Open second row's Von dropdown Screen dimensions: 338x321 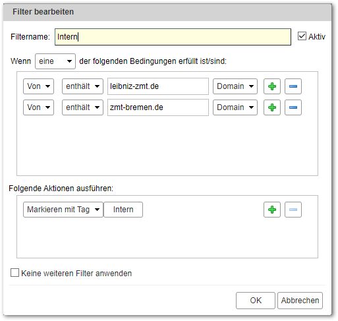tap(38, 107)
